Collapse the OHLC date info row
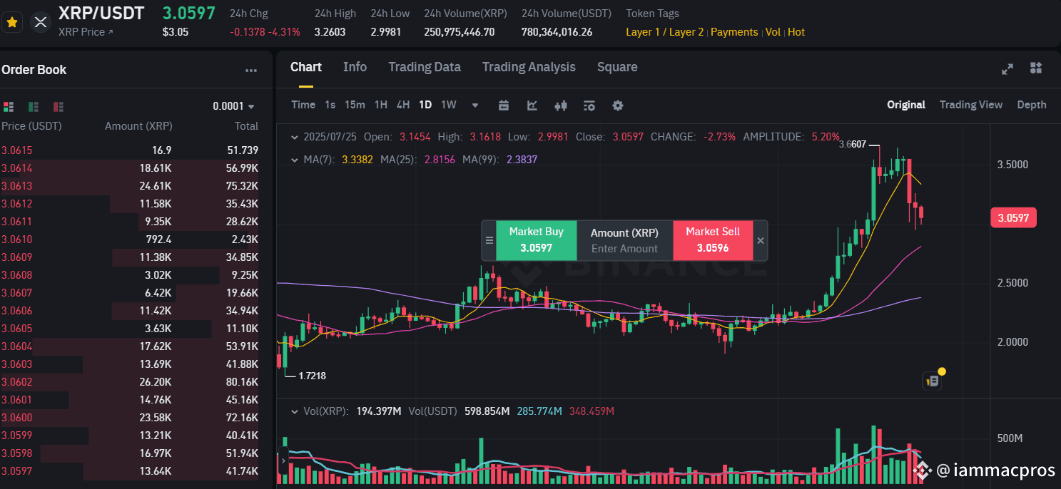The image size is (1061, 489). [294, 136]
